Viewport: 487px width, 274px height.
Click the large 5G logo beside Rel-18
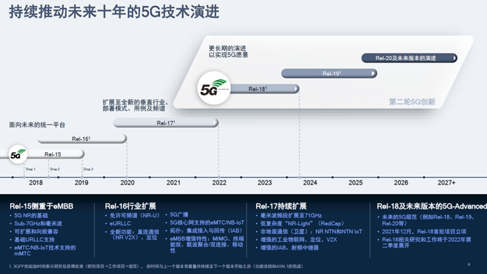(213, 88)
